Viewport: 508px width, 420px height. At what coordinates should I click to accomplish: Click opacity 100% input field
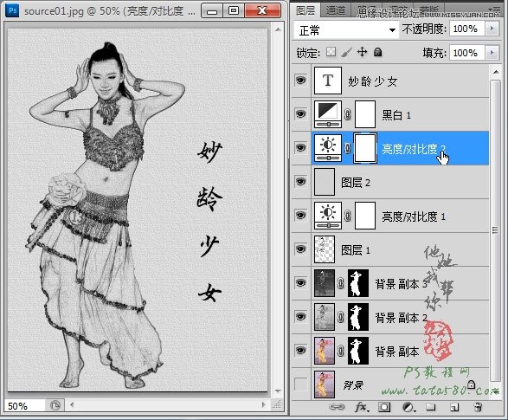[x=466, y=29]
